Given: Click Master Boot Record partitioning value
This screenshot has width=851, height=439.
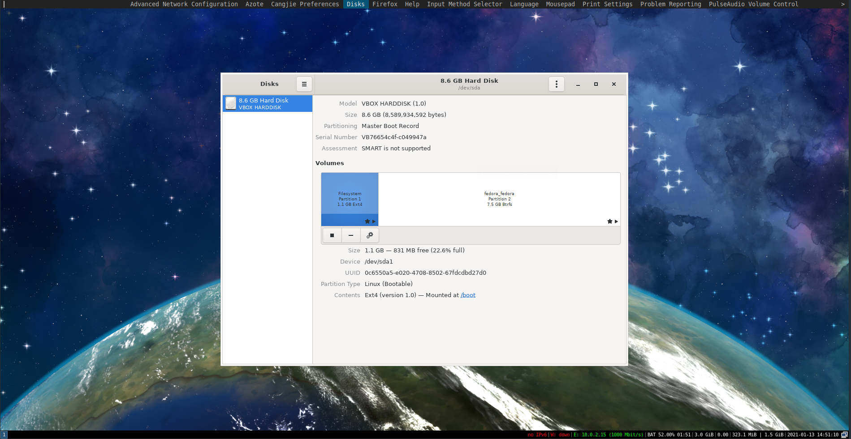Looking at the screenshot, I should [390, 126].
